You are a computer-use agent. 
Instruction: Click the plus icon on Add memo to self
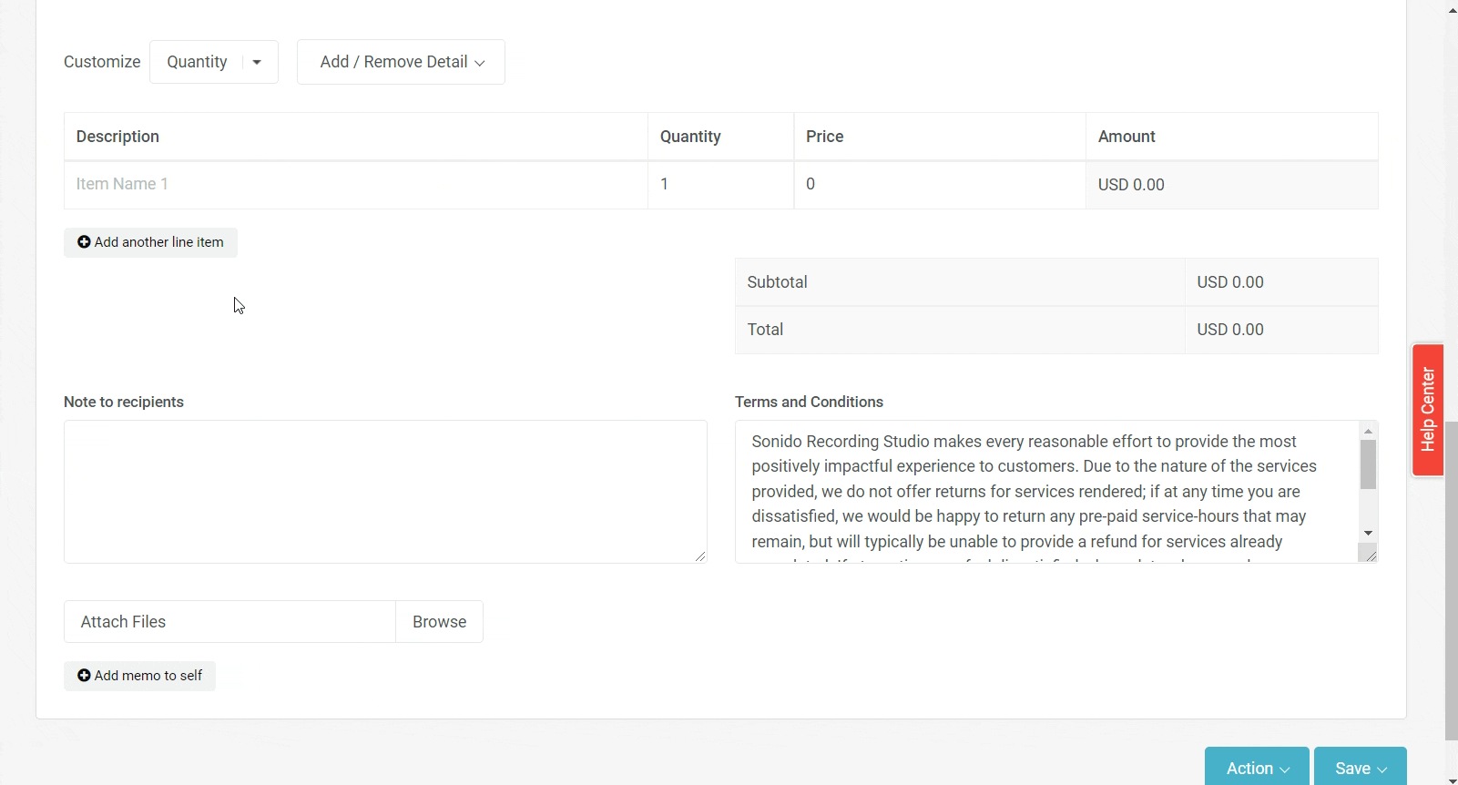tap(84, 676)
